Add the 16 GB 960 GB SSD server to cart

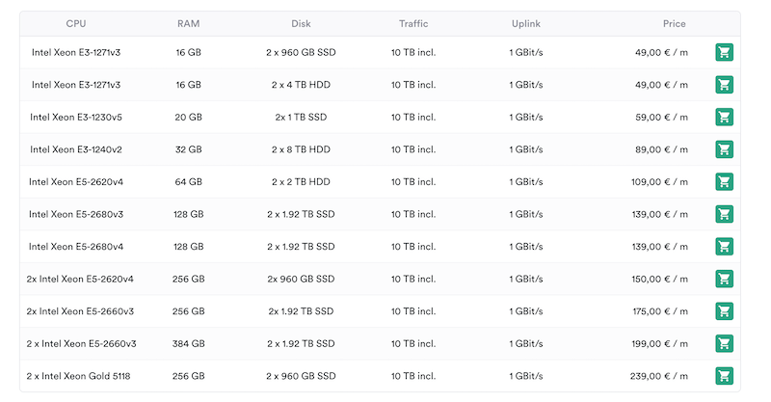(x=724, y=53)
